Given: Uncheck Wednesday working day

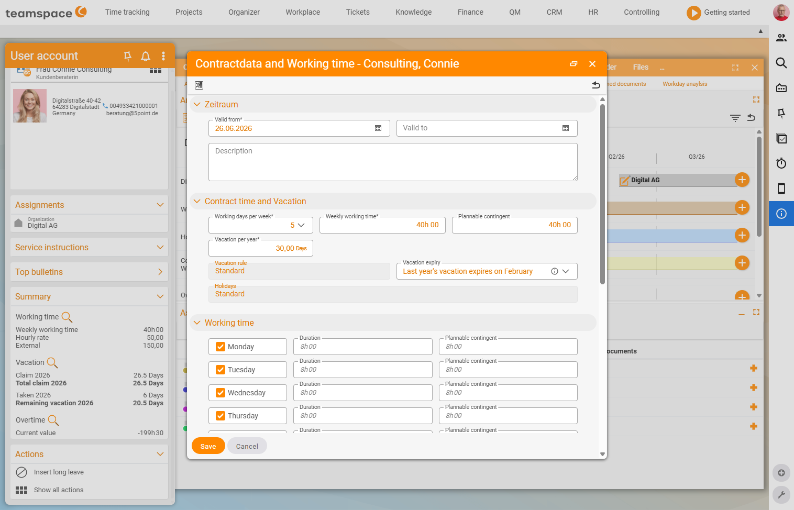Looking at the screenshot, I should (220, 393).
